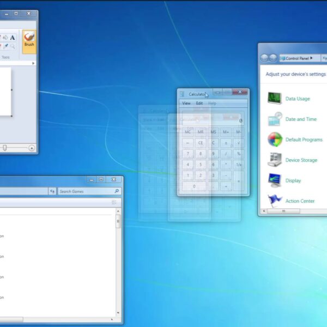Select the Text tool in Paint
The height and width of the screenshot is (327, 327).
pyautogui.click(x=13, y=38)
